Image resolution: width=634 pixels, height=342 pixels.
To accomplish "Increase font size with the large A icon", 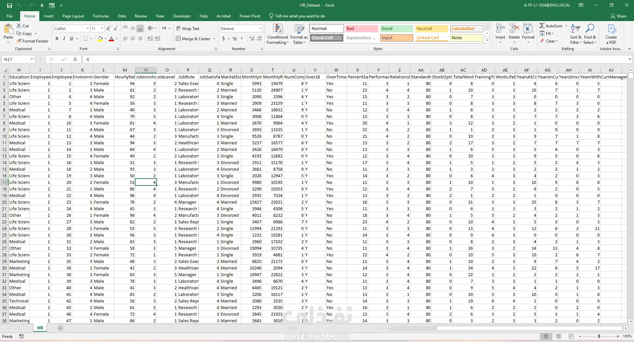I will [108, 29].
